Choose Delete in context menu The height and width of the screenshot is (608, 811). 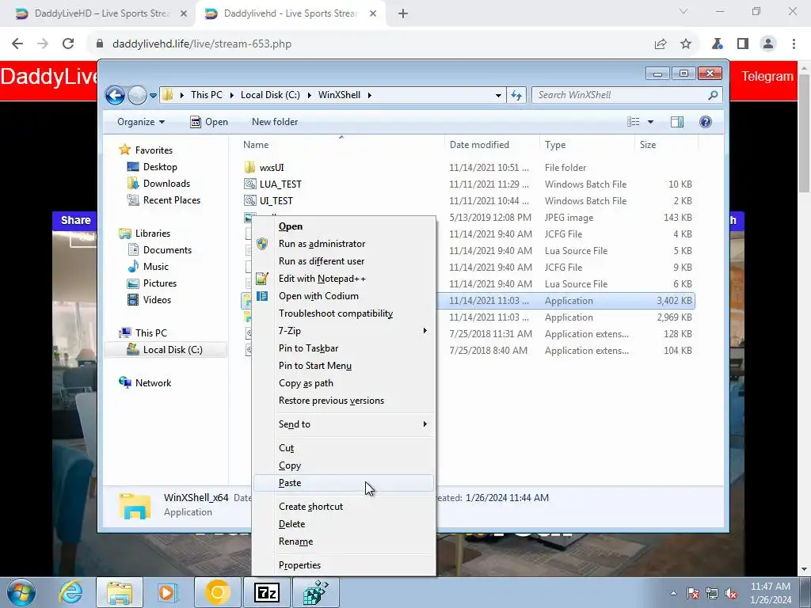coord(344,524)
